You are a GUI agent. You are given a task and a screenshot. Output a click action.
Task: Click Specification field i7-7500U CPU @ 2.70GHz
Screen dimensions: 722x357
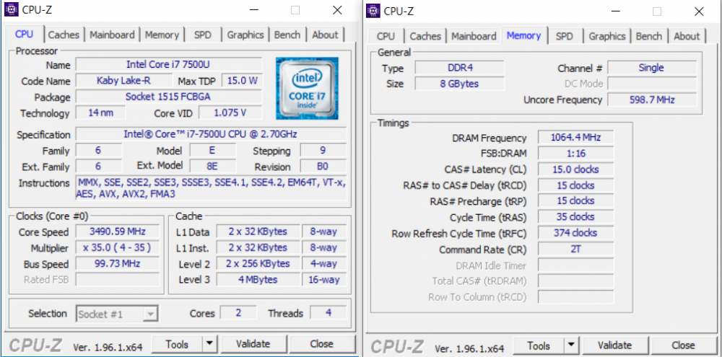[x=211, y=134]
